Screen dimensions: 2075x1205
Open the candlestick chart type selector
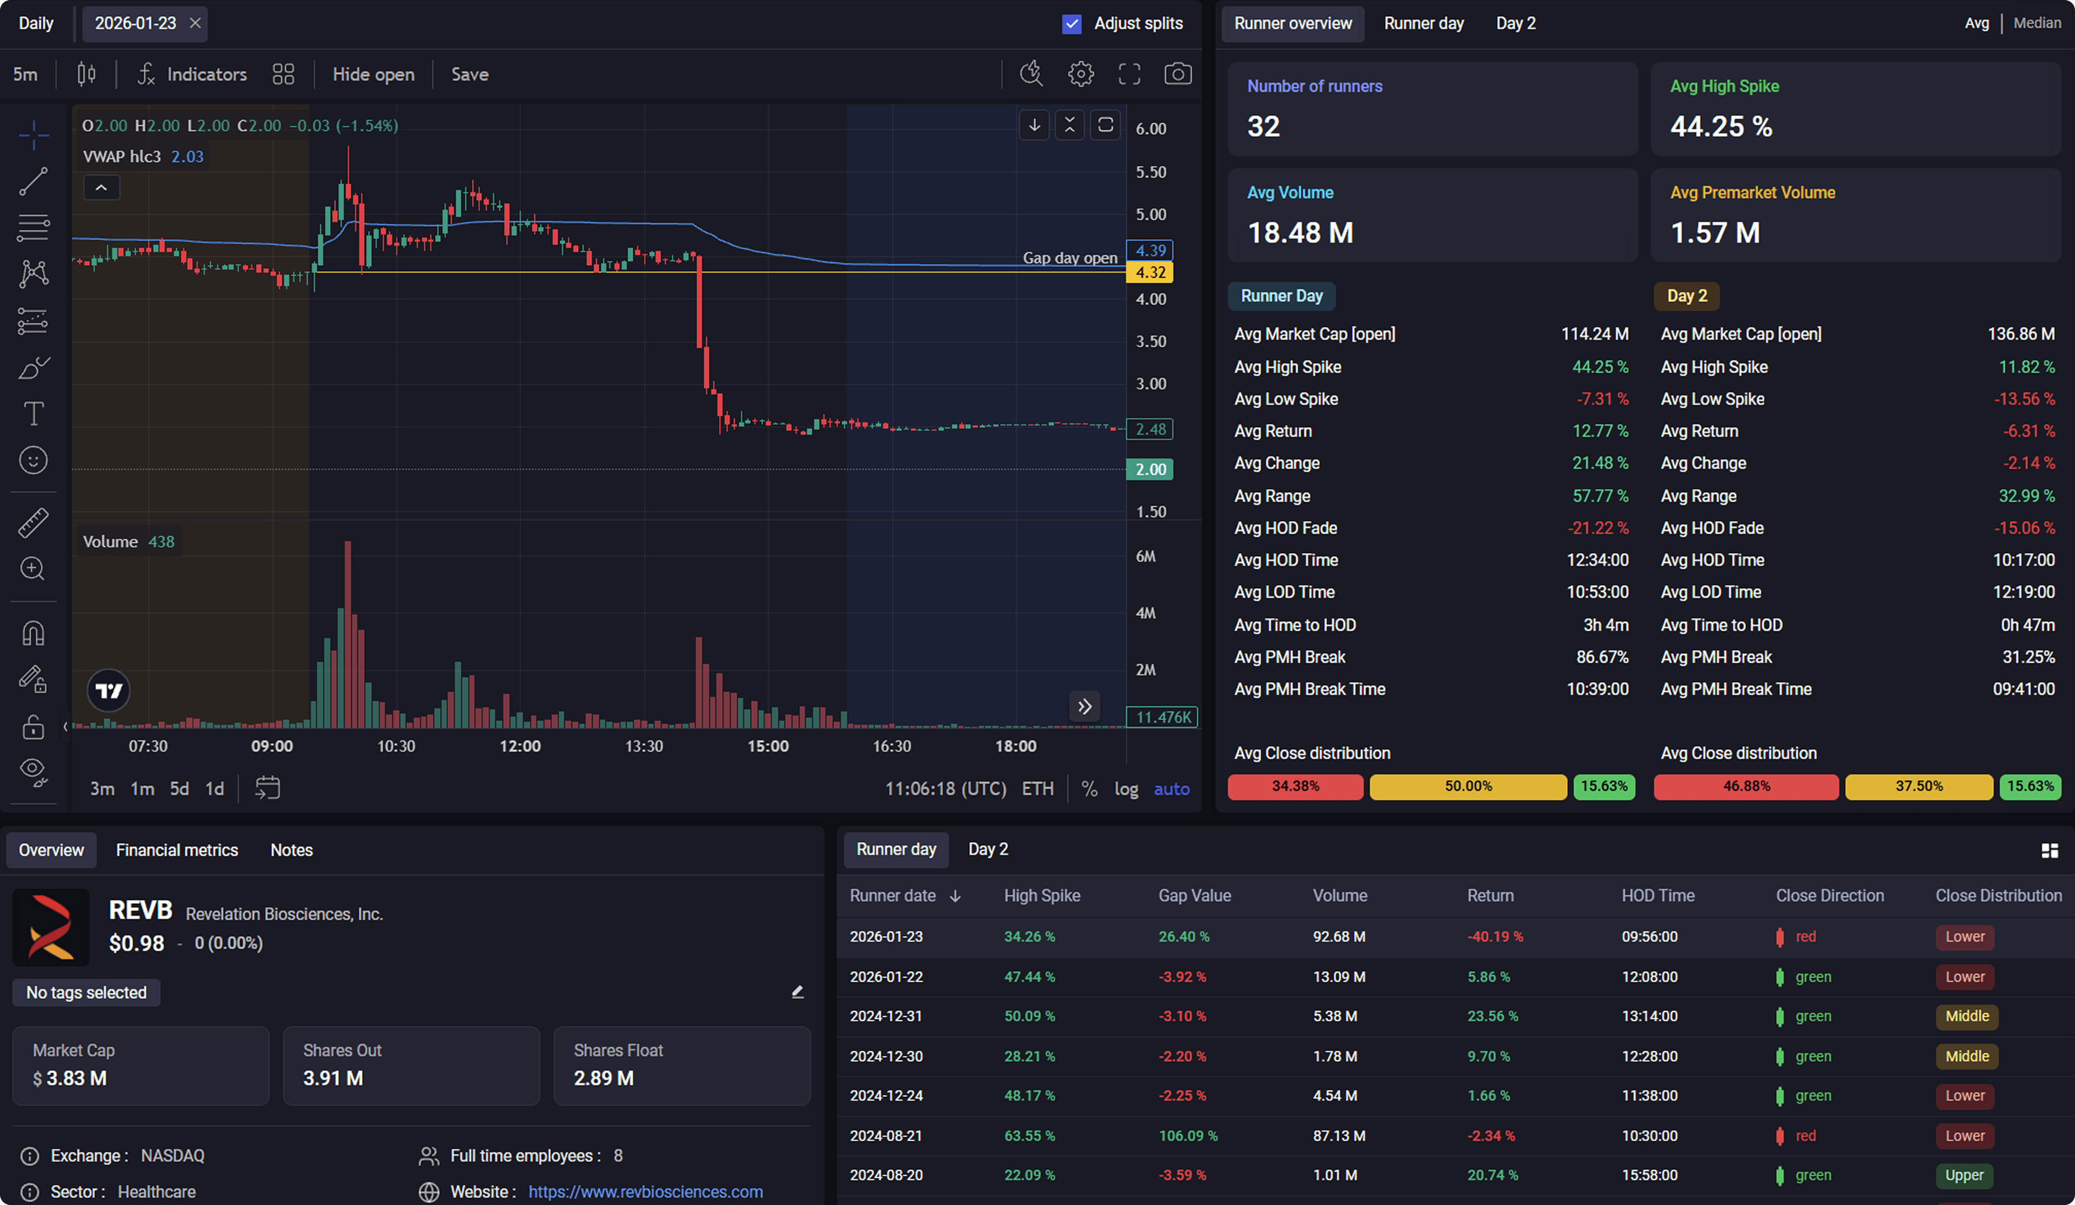click(x=86, y=74)
